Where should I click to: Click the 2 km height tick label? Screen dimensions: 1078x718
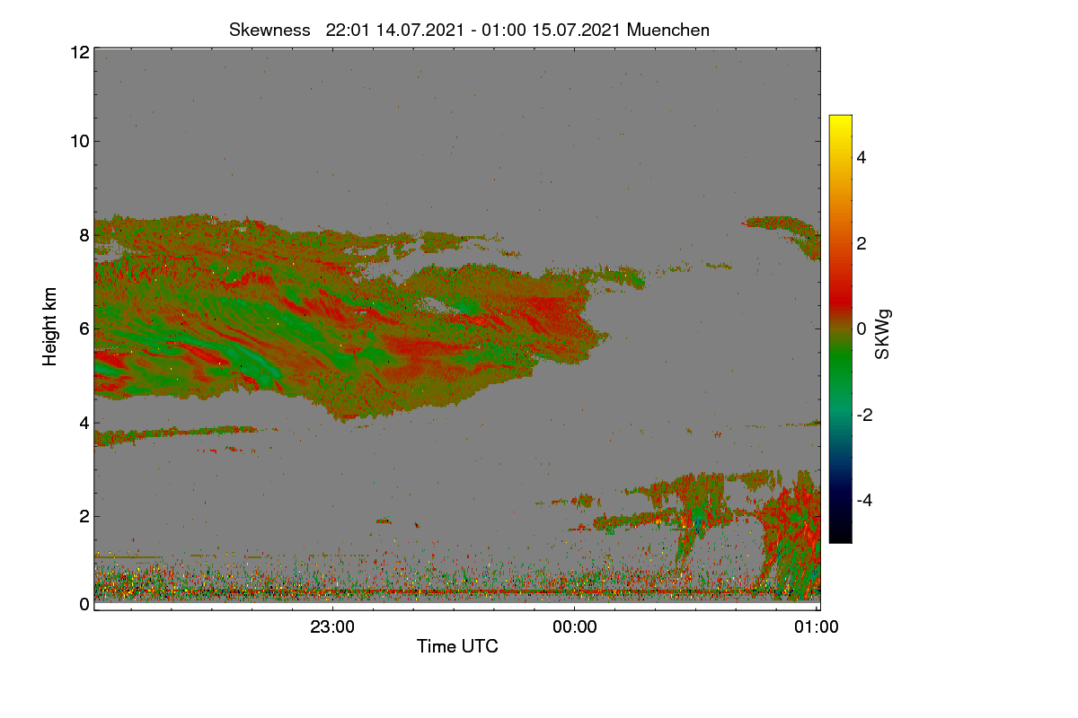(84, 516)
